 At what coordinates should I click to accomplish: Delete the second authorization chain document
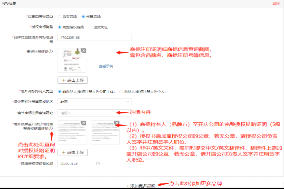116,123
